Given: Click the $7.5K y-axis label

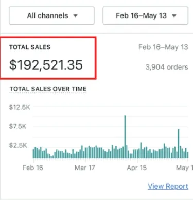Looking at the screenshot, I should (17, 126).
